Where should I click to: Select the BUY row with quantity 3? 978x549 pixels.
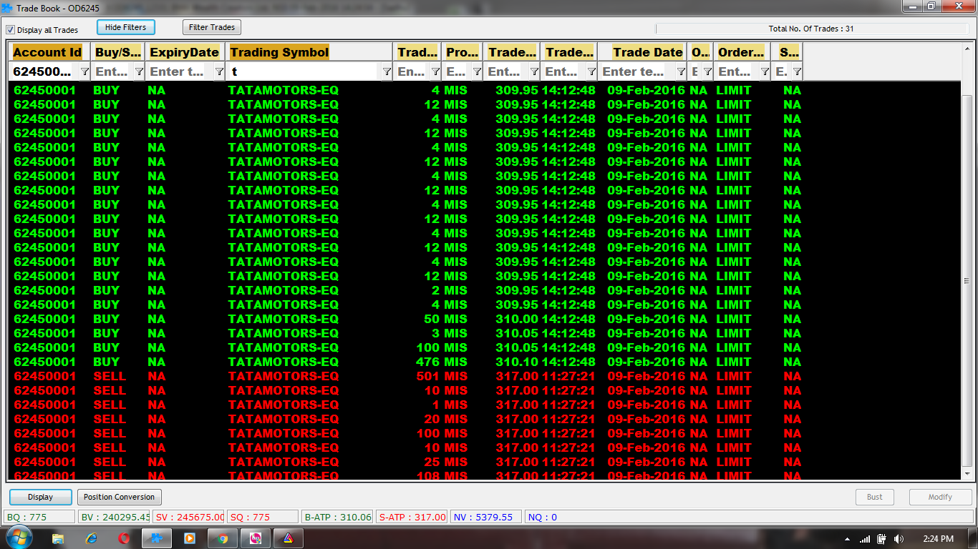[484, 333]
